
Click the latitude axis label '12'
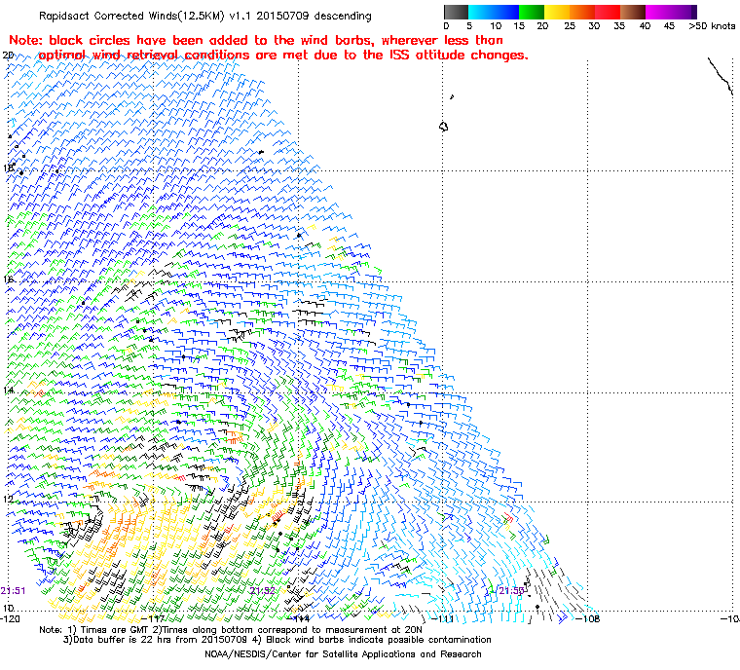8,499
